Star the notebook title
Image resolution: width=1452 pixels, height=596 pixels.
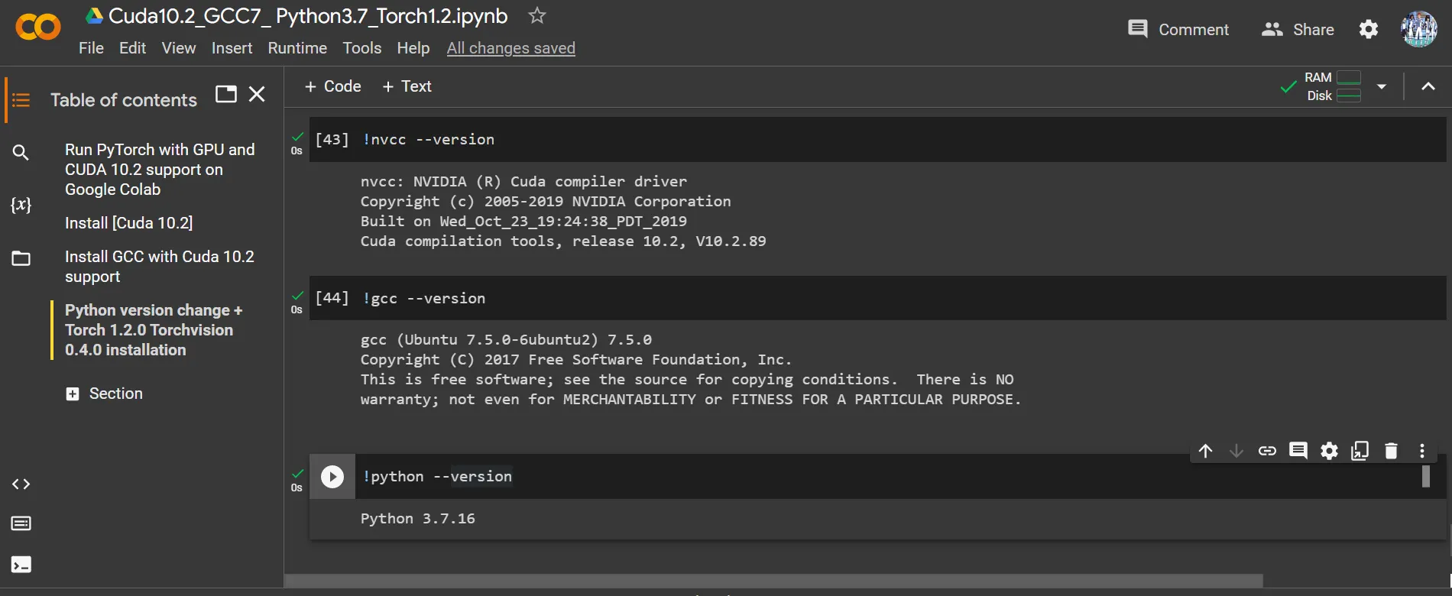coord(537,15)
